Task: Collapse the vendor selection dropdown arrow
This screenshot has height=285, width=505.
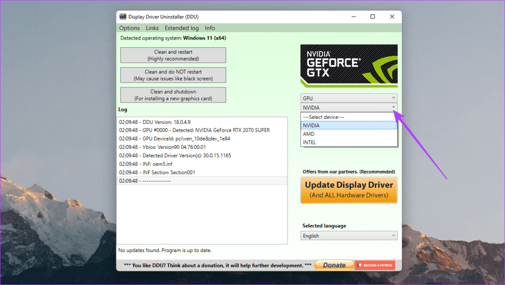Action: pyautogui.click(x=393, y=107)
